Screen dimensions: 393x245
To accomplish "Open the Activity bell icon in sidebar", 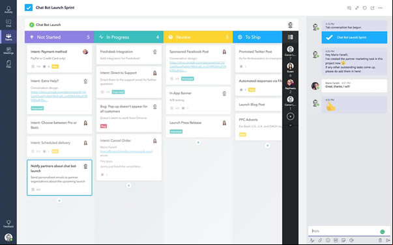I will (x=8, y=10).
